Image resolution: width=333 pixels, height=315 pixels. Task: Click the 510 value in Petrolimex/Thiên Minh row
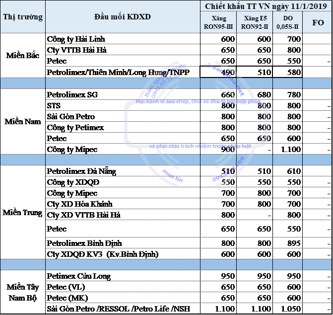pos(255,72)
